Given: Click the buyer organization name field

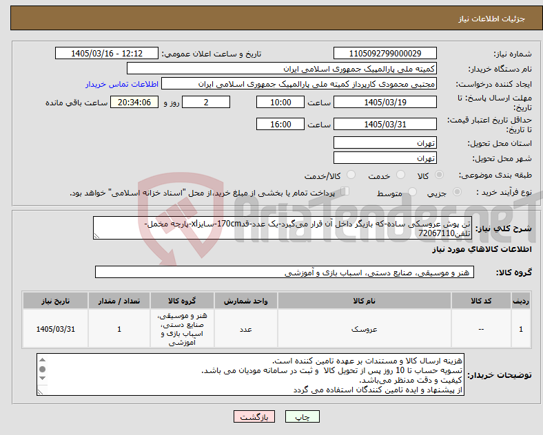Looking at the screenshot, I should 282,69.
